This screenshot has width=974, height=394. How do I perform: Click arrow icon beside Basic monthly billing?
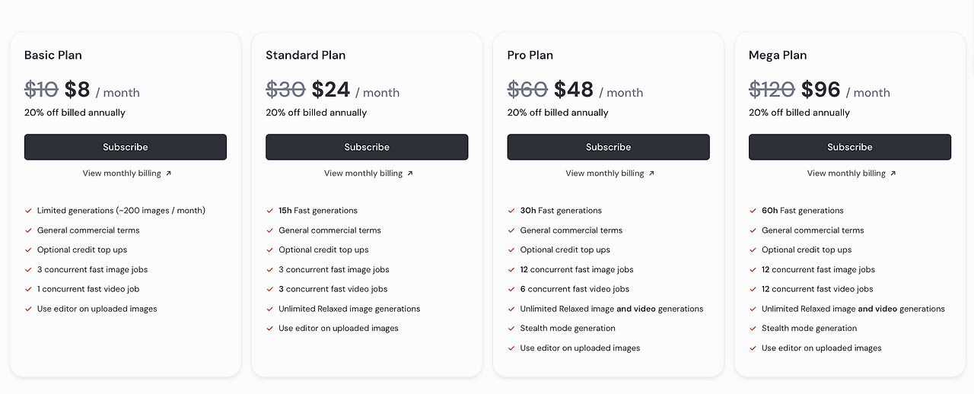click(169, 173)
